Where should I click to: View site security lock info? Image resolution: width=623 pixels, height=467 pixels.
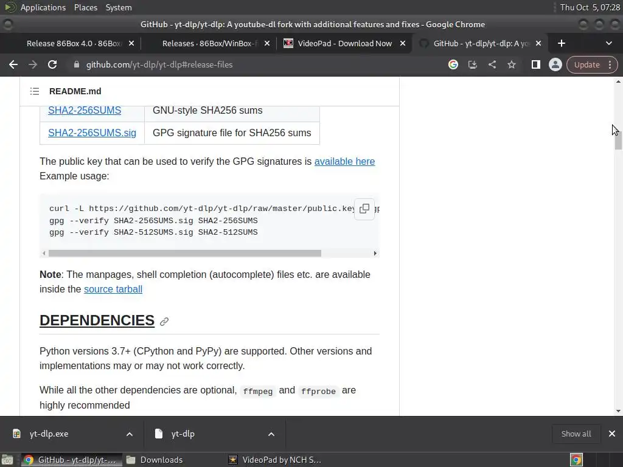pyautogui.click(x=76, y=64)
